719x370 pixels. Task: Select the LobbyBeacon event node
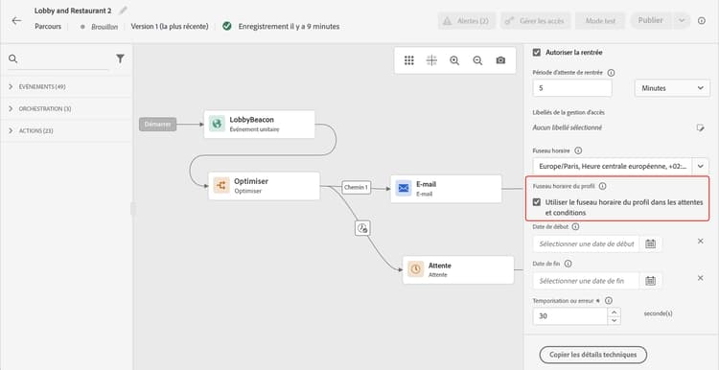pos(259,125)
